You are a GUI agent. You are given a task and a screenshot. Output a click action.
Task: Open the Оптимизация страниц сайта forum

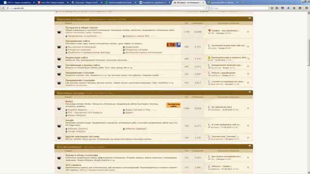(82, 65)
